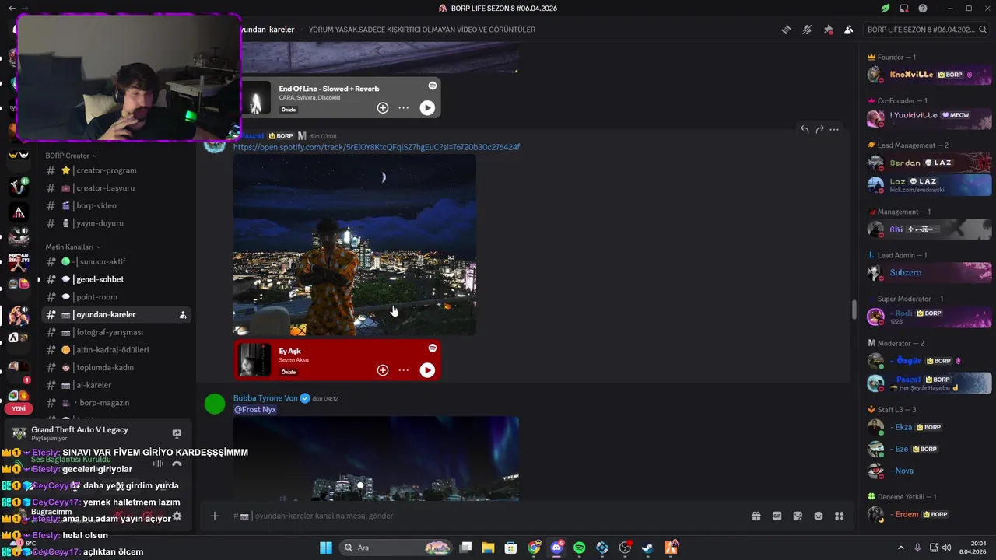Image resolution: width=996 pixels, height=560 pixels.
Task: Open notification settings bell icon
Action: (807, 30)
